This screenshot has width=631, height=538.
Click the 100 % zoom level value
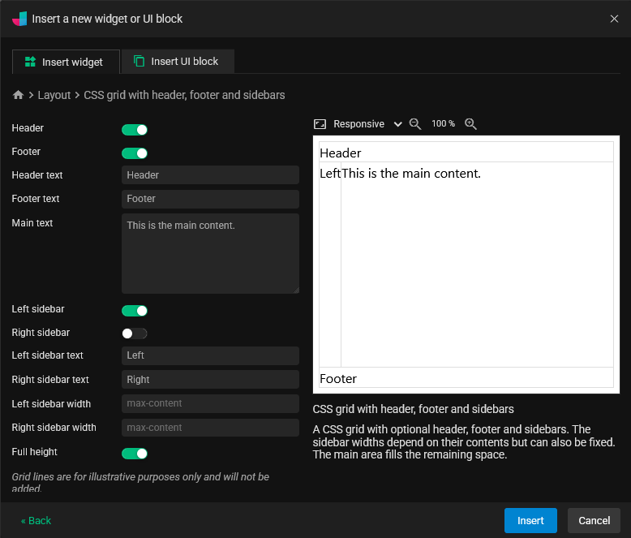[x=443, y=123]
